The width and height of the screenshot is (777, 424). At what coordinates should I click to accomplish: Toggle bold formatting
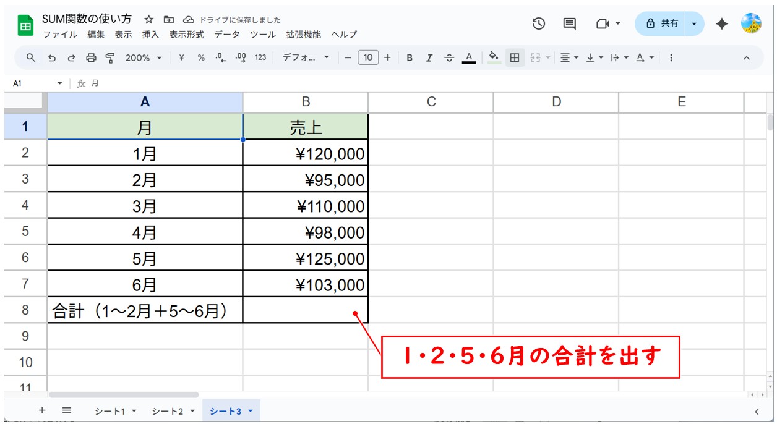(x=410, y=57)
